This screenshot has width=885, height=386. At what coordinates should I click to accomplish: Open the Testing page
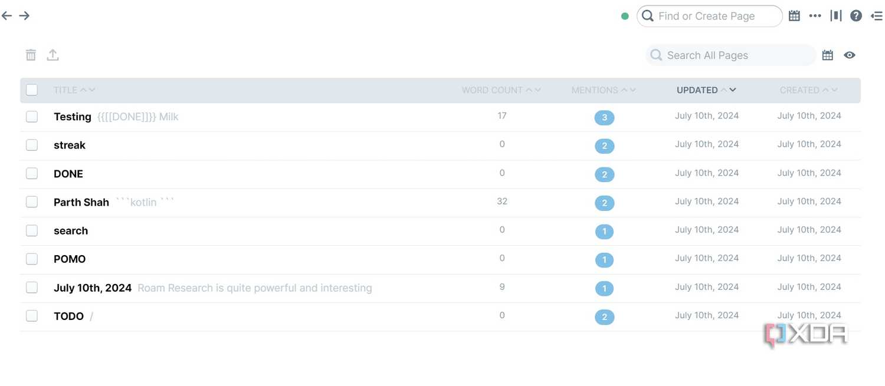73,117
